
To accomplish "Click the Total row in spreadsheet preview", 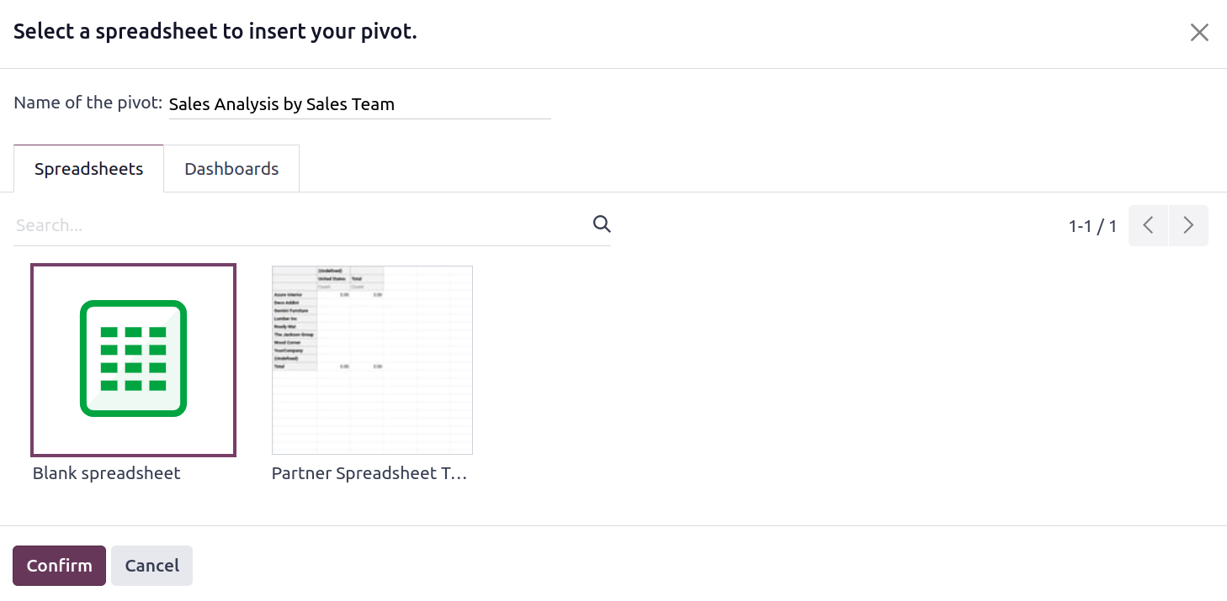I will (328, 366).
